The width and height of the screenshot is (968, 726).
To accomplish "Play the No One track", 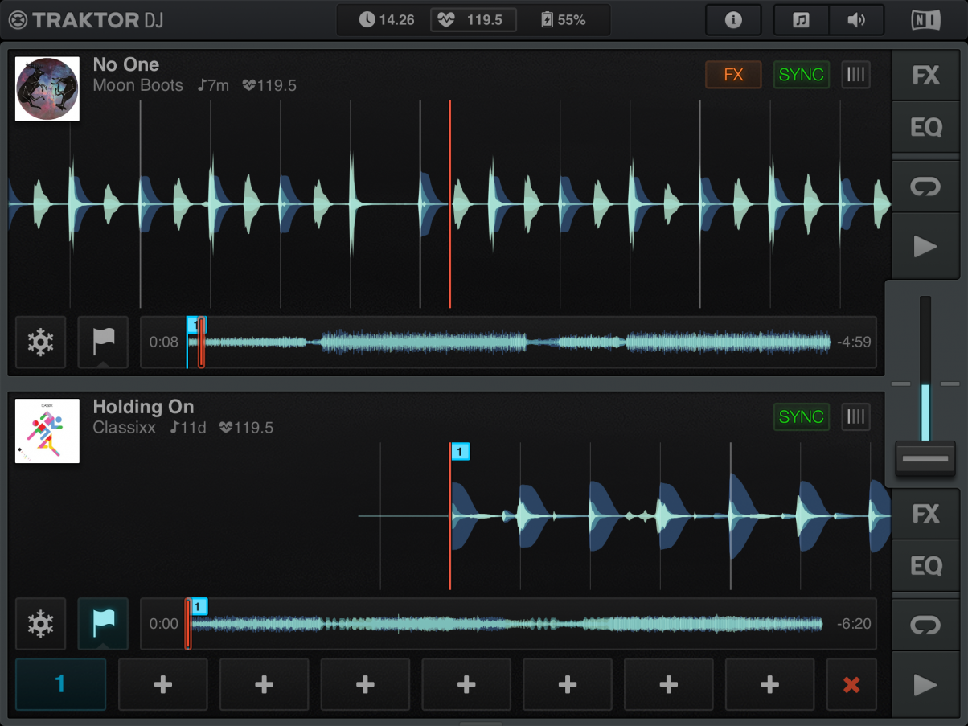I will [x=926, y=246].
